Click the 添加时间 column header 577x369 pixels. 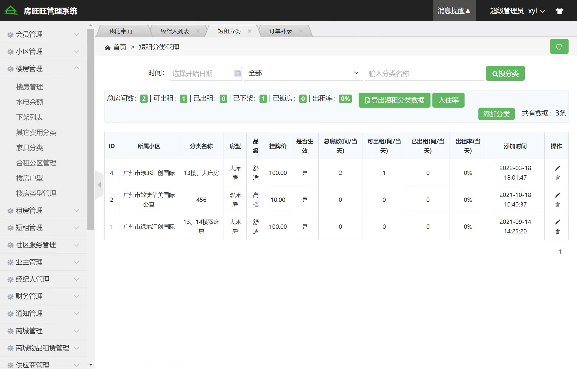click(x=515, y=146)
